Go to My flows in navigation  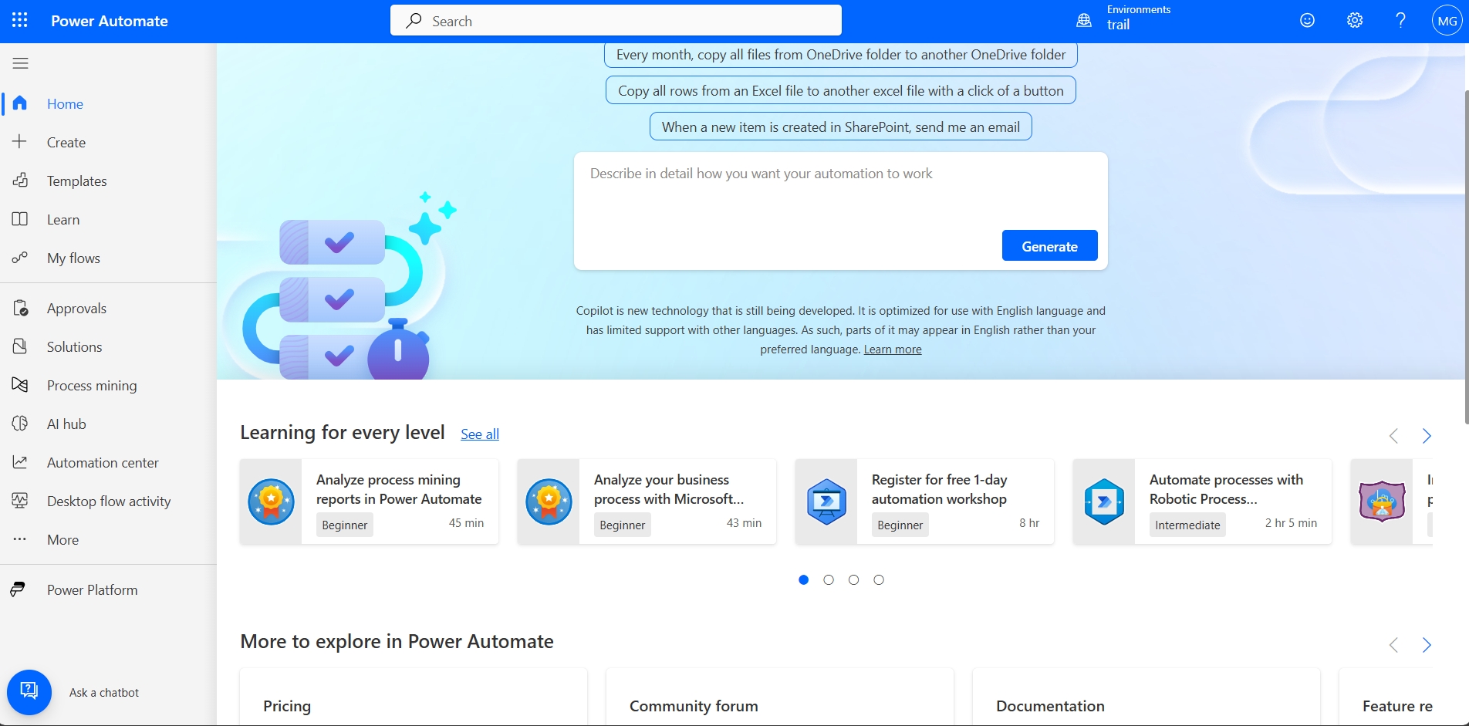coord(73,258)
